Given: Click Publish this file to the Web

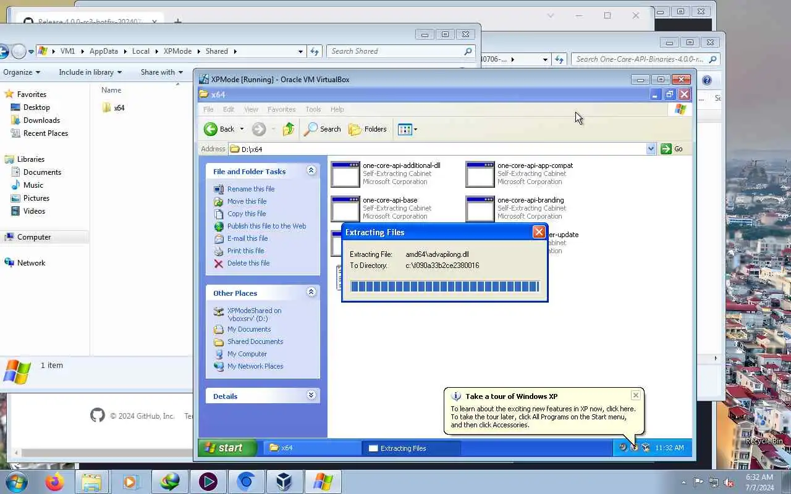Looking at the screenshot, I should point(267,226).
